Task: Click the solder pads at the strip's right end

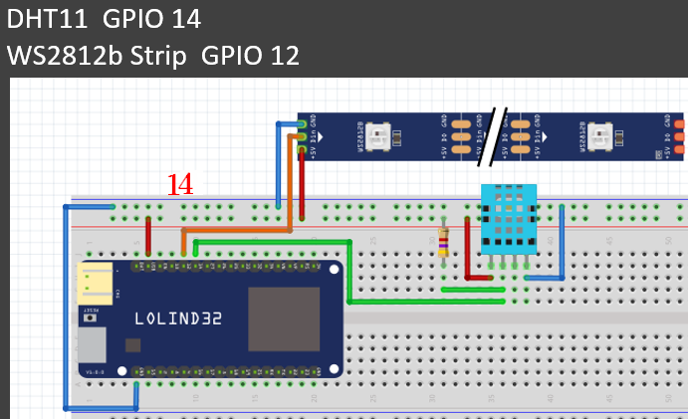Action: tap(680, 136)
